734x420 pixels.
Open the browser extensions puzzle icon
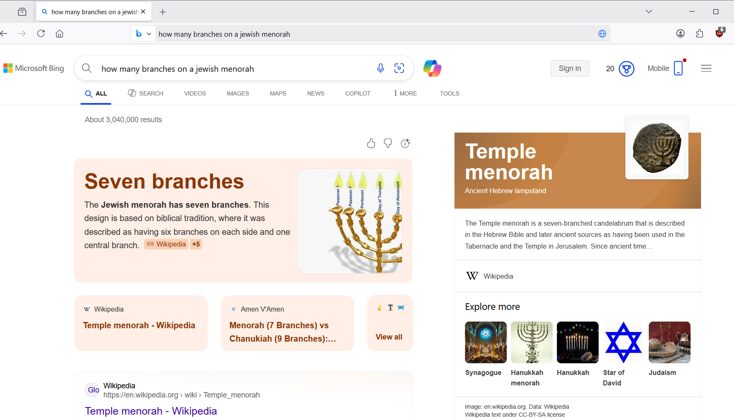click(700, 34)
